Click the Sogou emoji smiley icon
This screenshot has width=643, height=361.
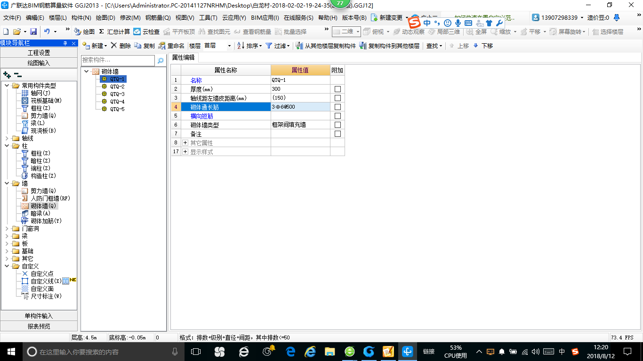coord(447,23)
